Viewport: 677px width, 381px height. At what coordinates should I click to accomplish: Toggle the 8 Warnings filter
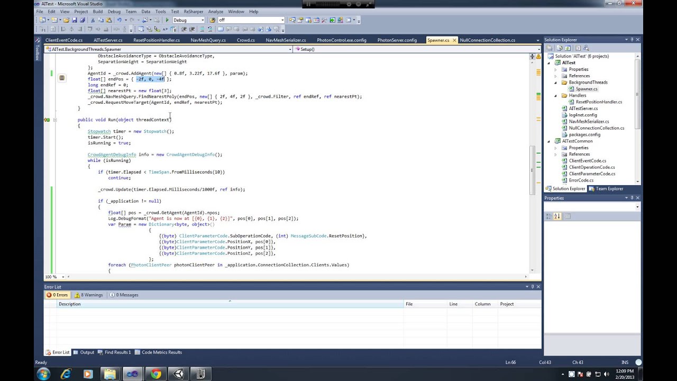(x=88, y=295)
